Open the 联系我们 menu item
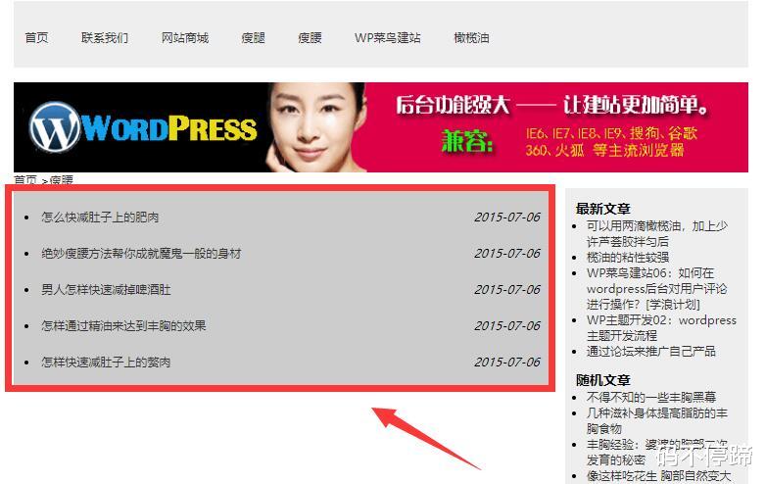The image size is (765, 484). [x=105, y=38]
